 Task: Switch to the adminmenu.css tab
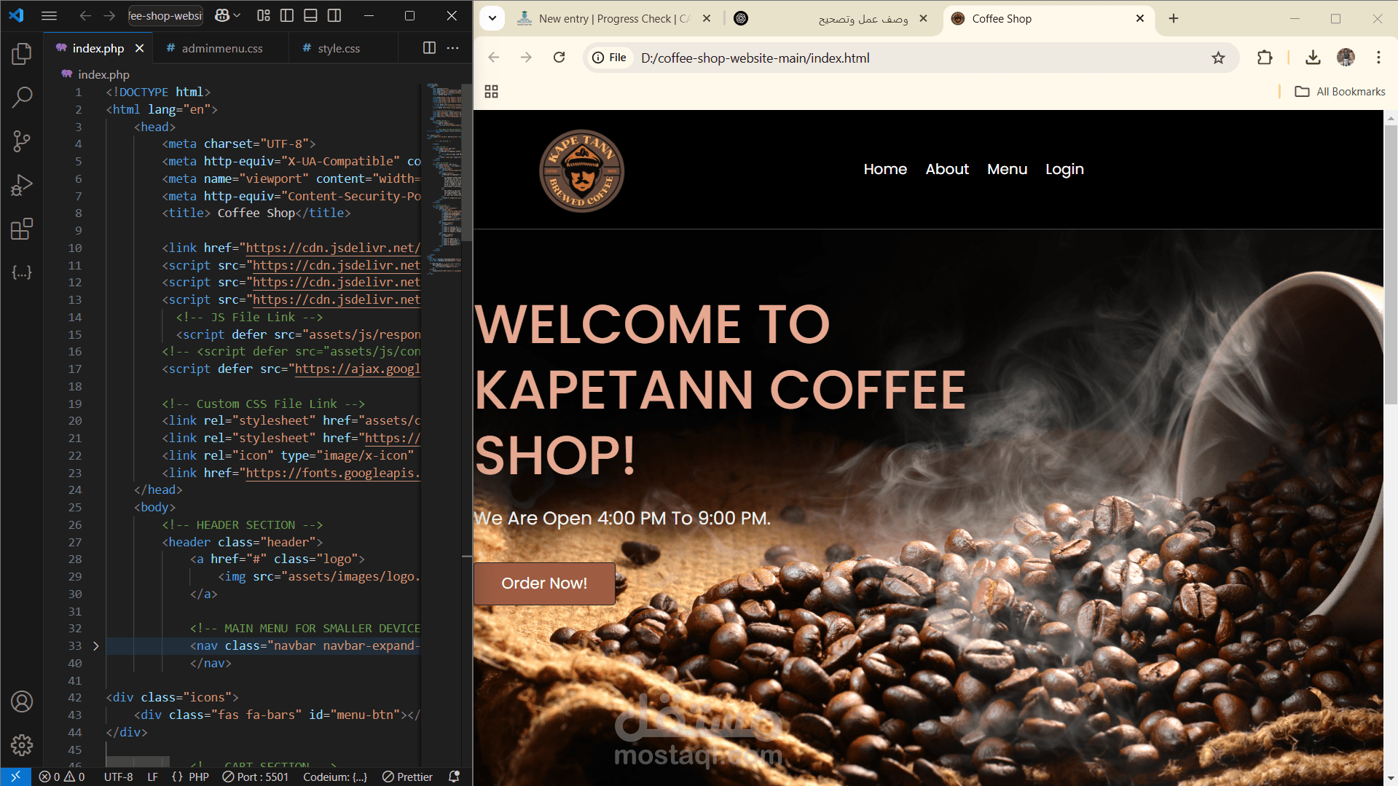click(x=221, y=48)
